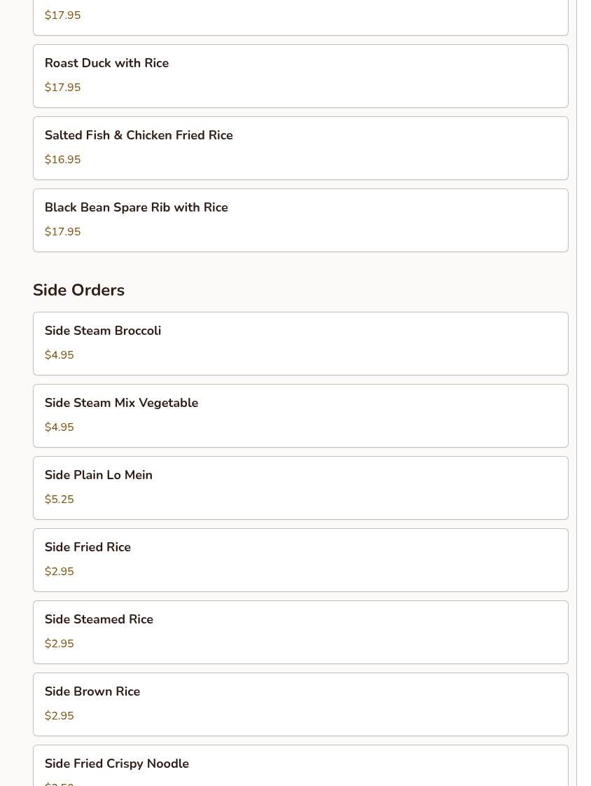Click the Side Steam Broccoli card
Viewport: 591px width, 786px height.
pyautogui.click(x=300, y=344)
